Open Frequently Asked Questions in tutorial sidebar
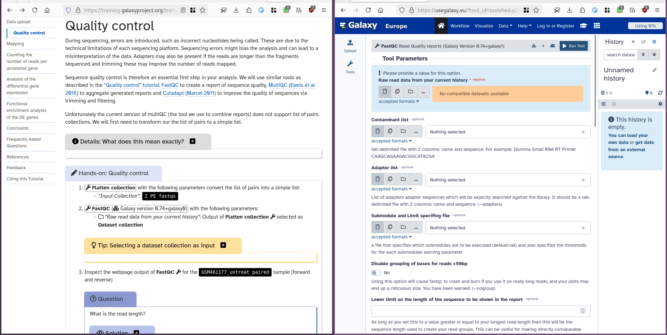This screenshot has width=667, height=335. (x=24, y=142)
